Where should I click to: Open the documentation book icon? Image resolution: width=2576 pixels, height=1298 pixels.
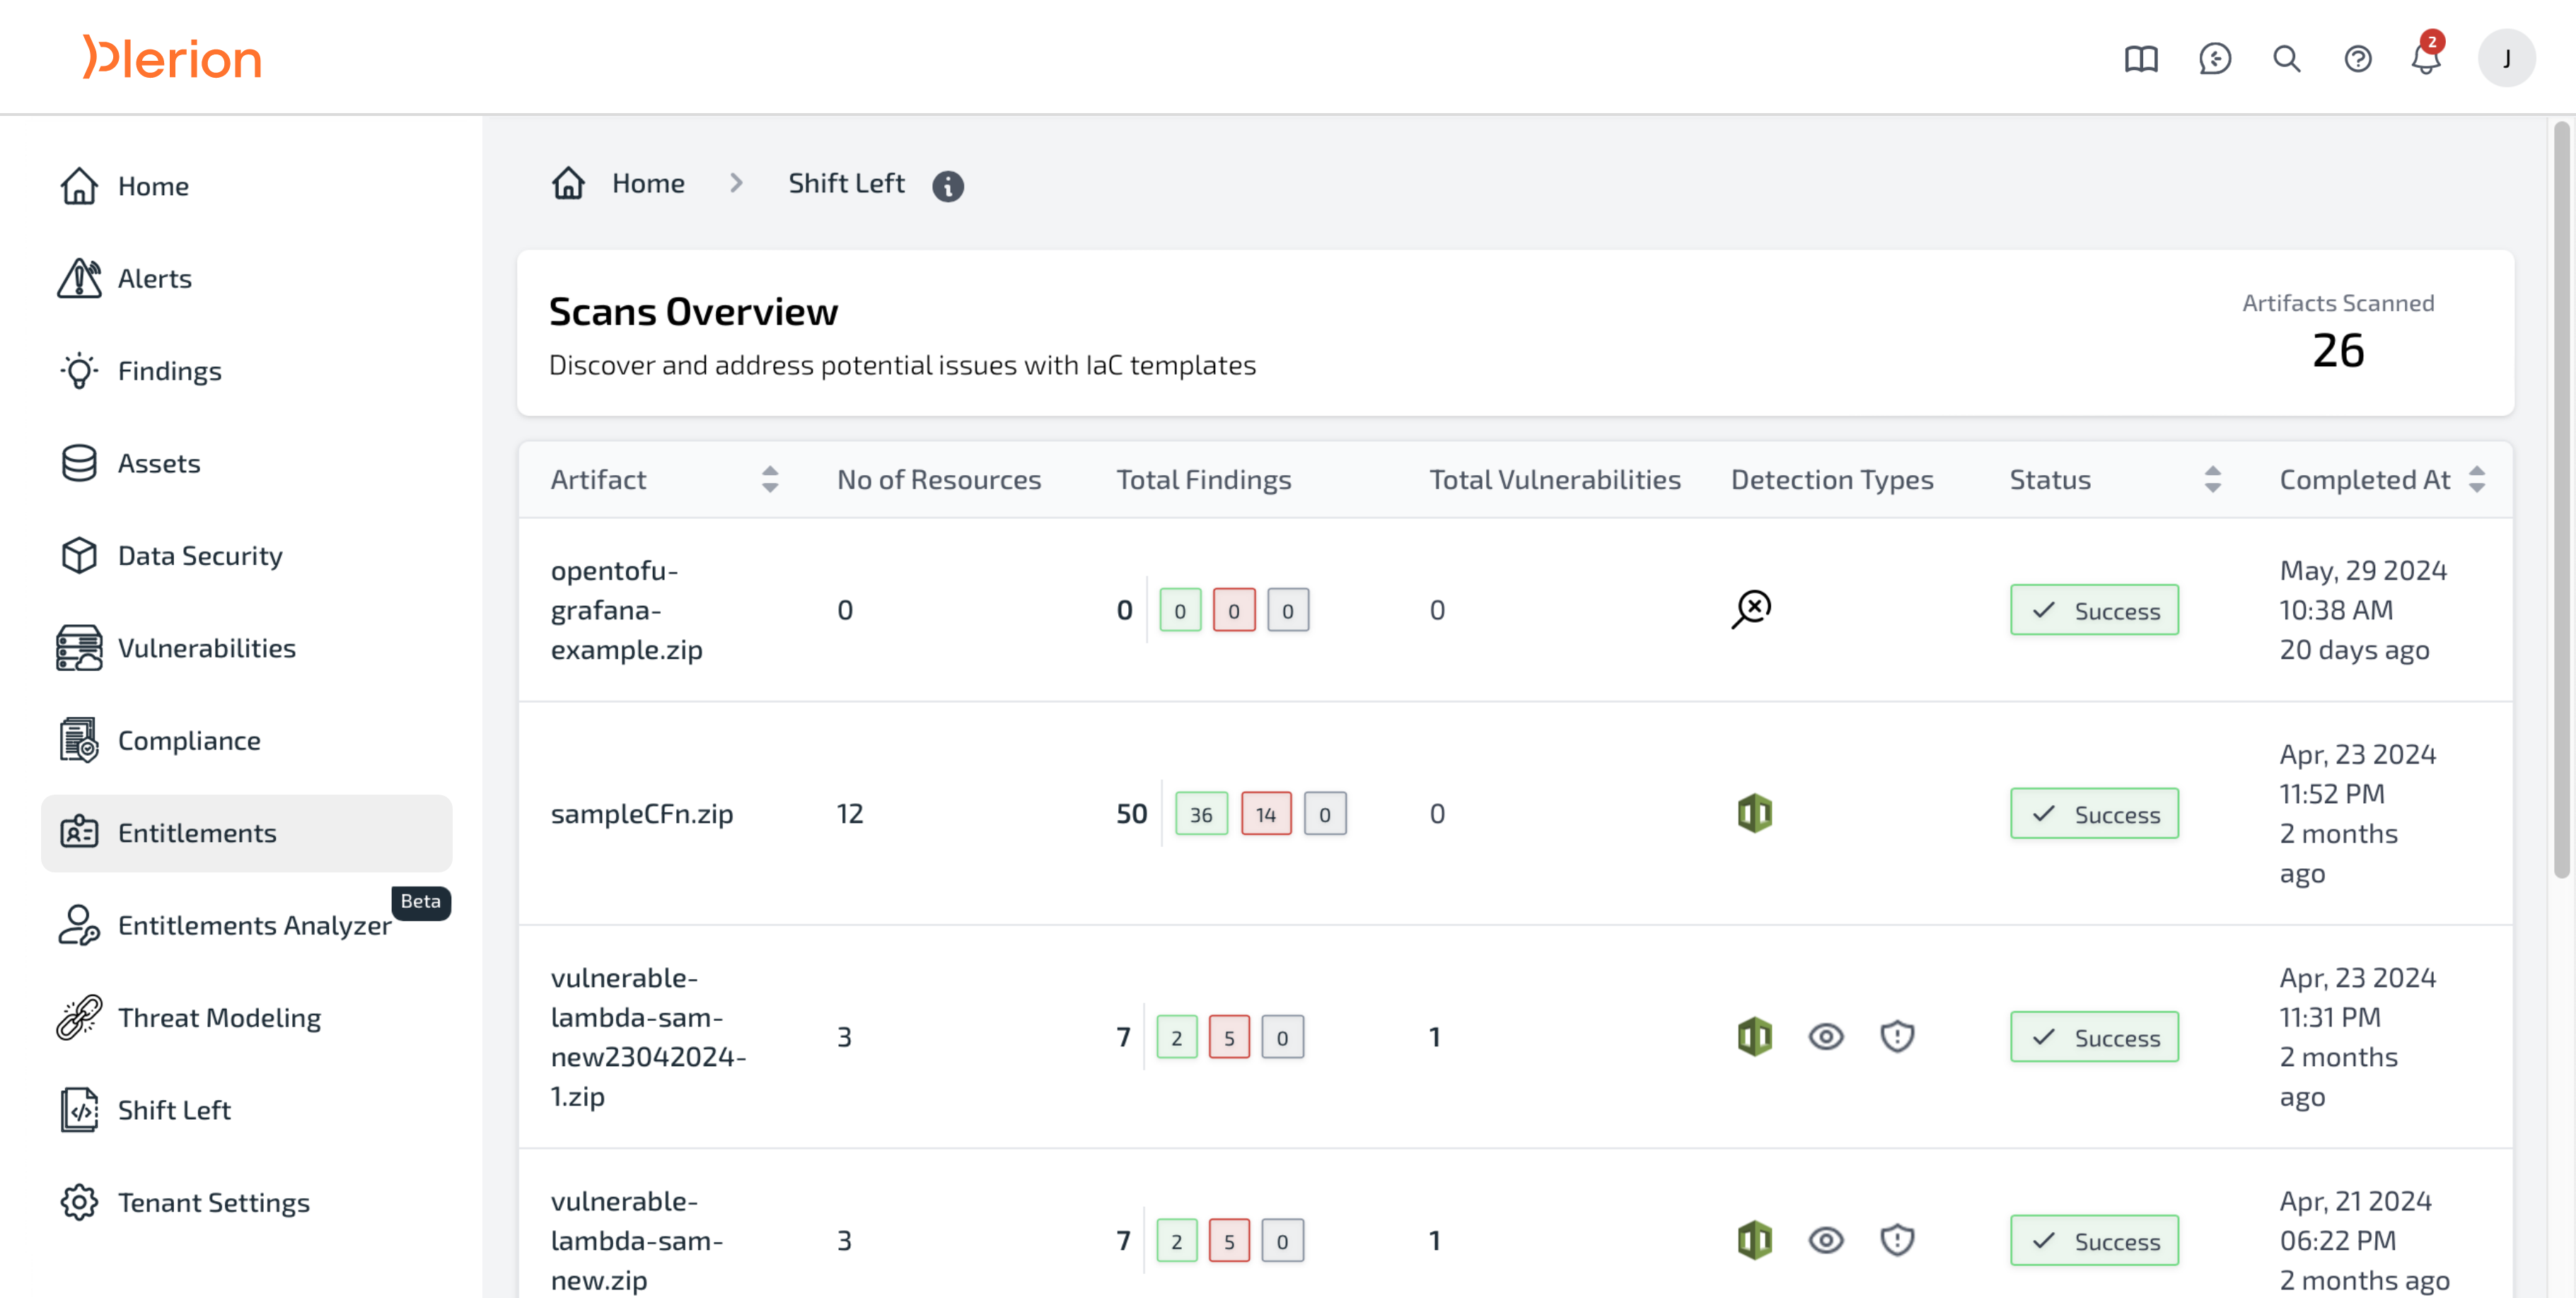coord(2141,59)
